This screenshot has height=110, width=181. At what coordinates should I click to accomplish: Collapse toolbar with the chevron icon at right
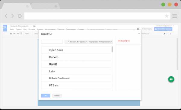pyautogui.click(x=171, y=34)
